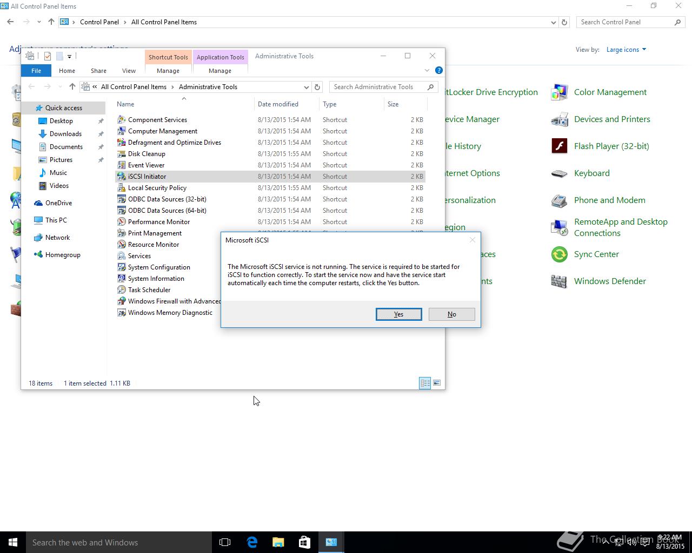The width and height of the screenshot is (692, 553).
Task: Select Component Services shortcut icon
Action: [x=122, y=120]
